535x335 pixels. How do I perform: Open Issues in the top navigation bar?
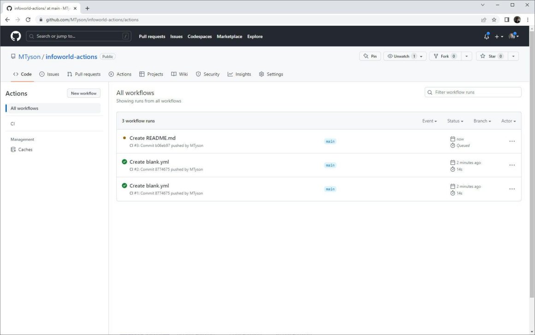pyautogui.click(x=176, y=36)
